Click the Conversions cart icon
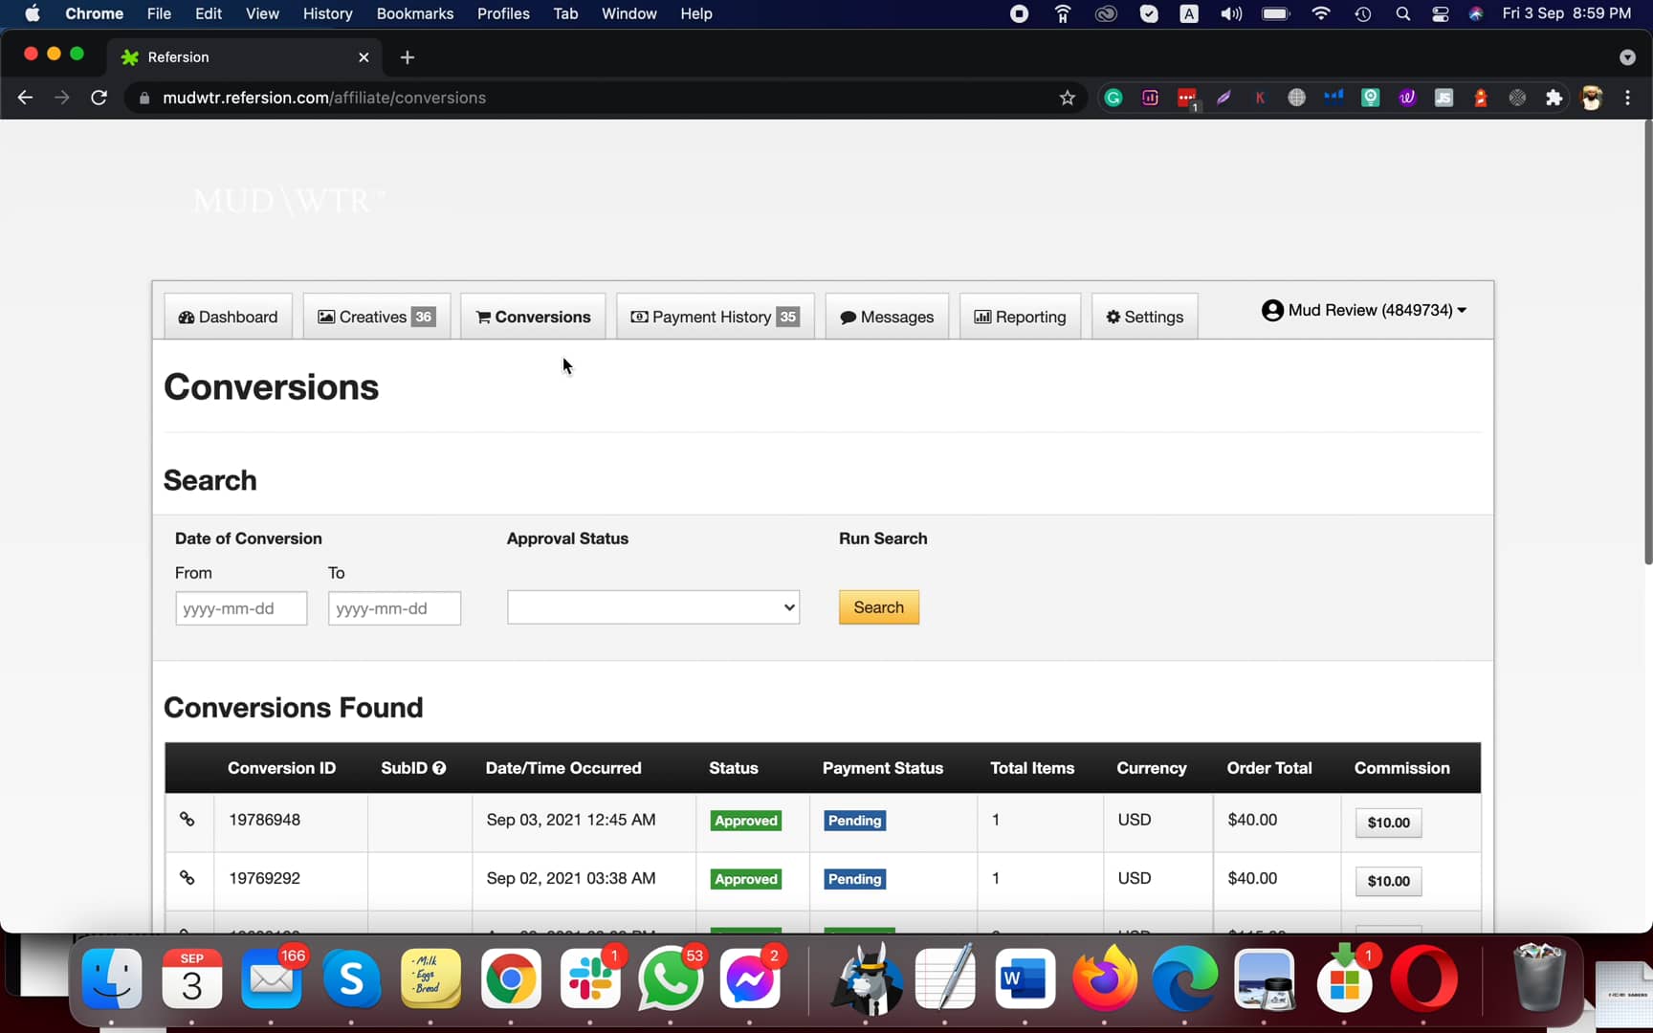 tap(485, 317)
